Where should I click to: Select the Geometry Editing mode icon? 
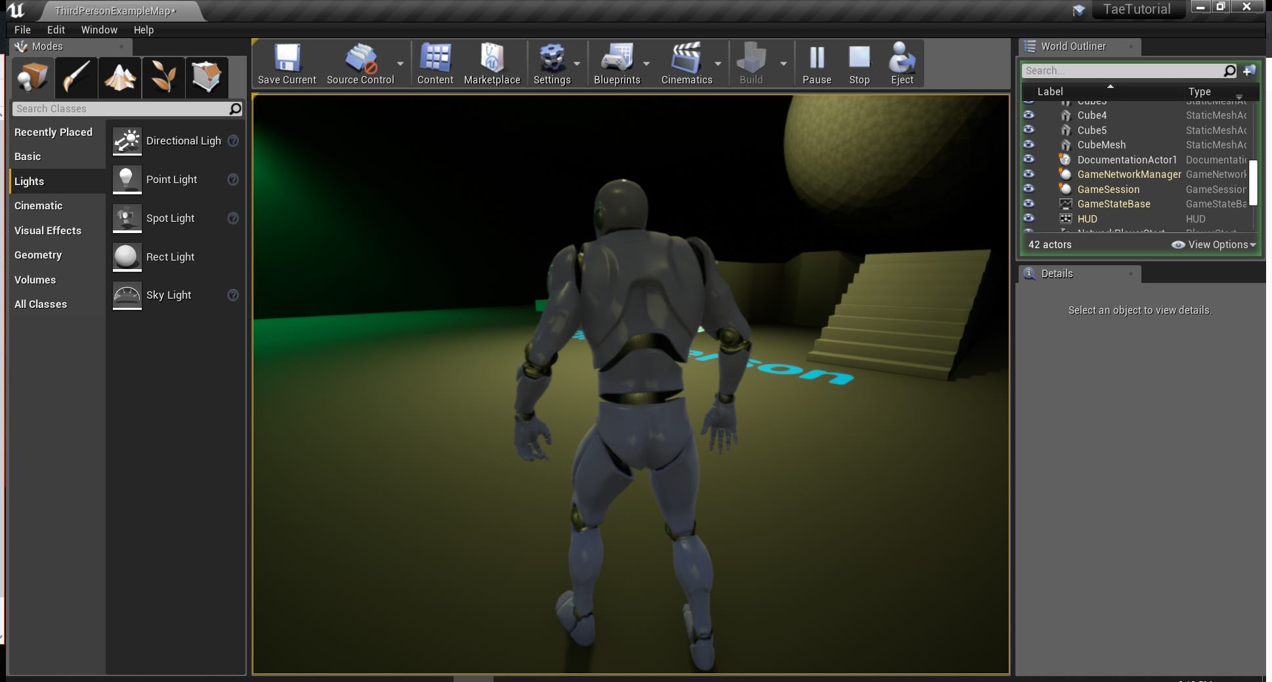[207, 77]
